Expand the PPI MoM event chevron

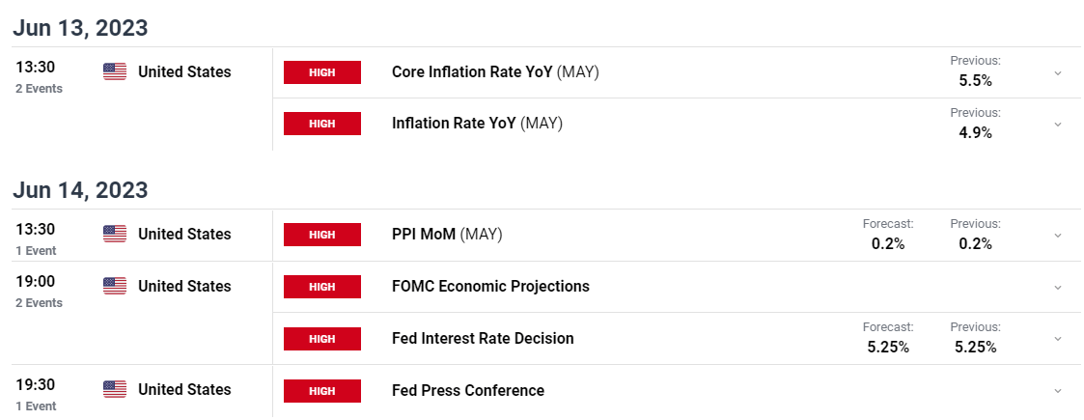coord(1058,236)
